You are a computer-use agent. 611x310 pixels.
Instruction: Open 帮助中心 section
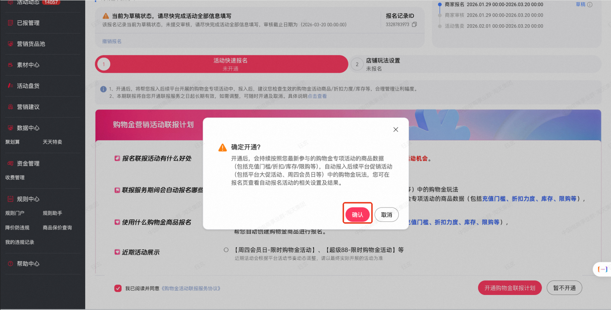pos(28,264)
